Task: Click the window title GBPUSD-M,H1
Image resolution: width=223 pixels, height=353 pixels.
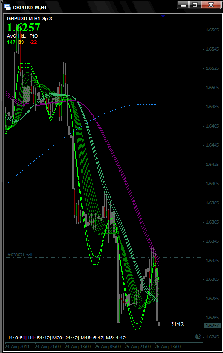Action: [30, 8]
